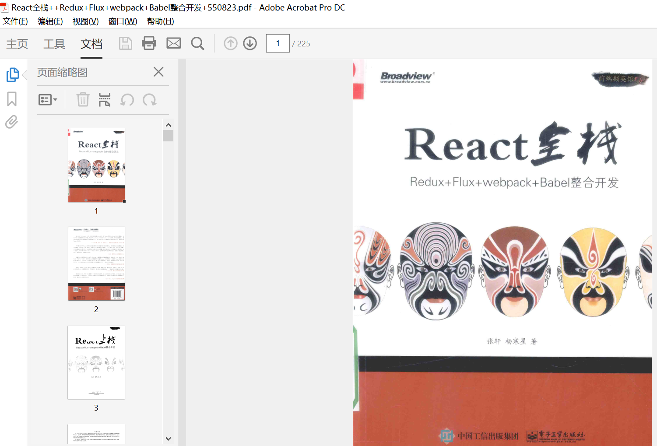657x446 pixels.
Task: Go to the previous page arrow
Action: coord(231,43)
